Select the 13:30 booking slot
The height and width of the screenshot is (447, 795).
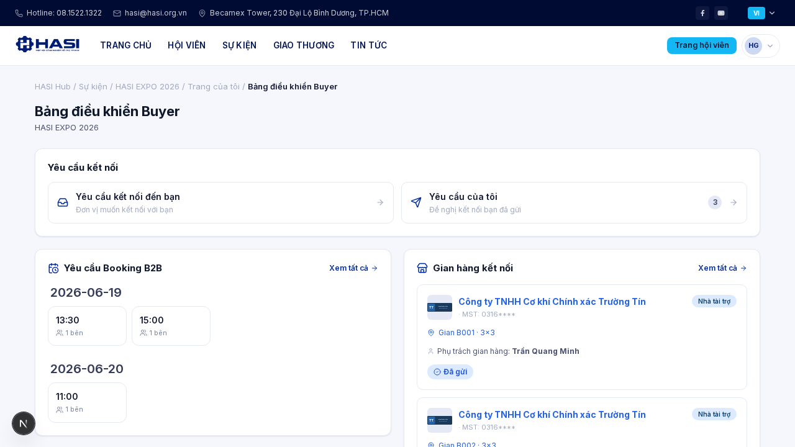[87, 326]
